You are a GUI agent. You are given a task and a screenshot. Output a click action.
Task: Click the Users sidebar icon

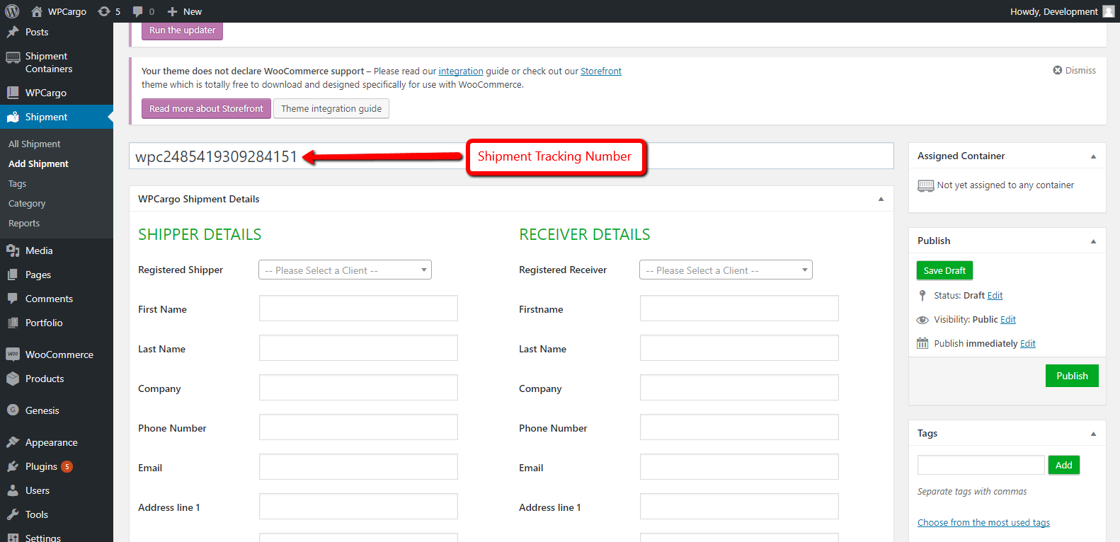tap(13, 490)
